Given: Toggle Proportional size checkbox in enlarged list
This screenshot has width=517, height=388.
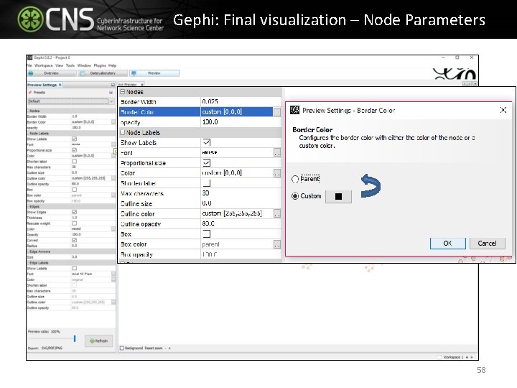Looking at the screenshot, I should [x=207, y=163].
